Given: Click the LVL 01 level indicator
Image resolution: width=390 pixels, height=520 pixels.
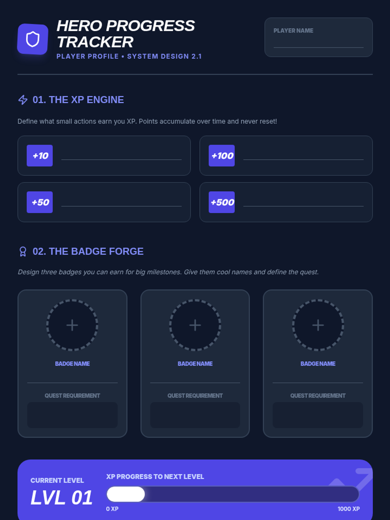Looking at the screenshot, I should coord(61,498).
